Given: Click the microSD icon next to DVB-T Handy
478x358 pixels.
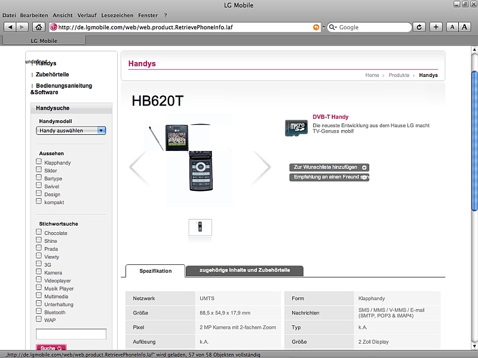Looking at the screenshot, I should [296, 128].
